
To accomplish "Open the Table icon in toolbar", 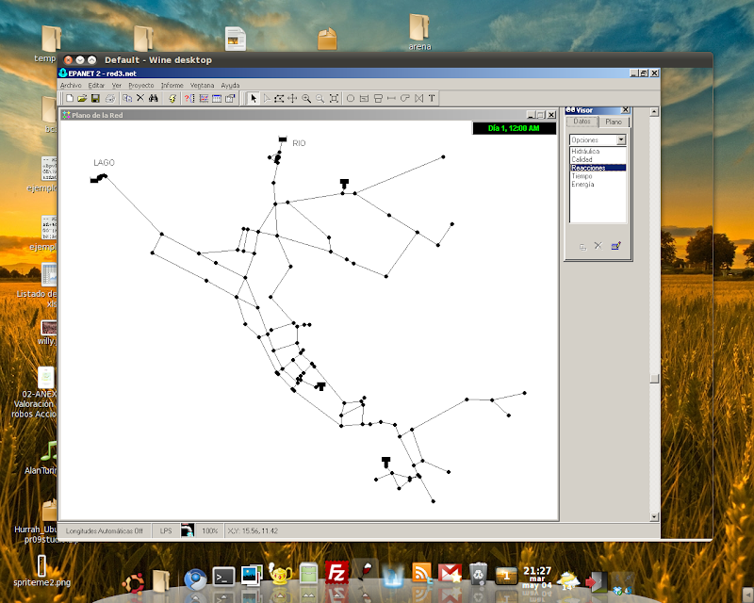I will [217, 99].
